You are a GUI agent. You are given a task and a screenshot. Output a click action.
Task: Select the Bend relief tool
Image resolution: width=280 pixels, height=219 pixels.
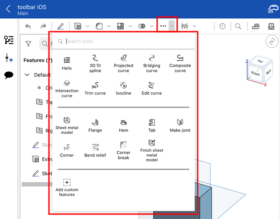[95, 150]
